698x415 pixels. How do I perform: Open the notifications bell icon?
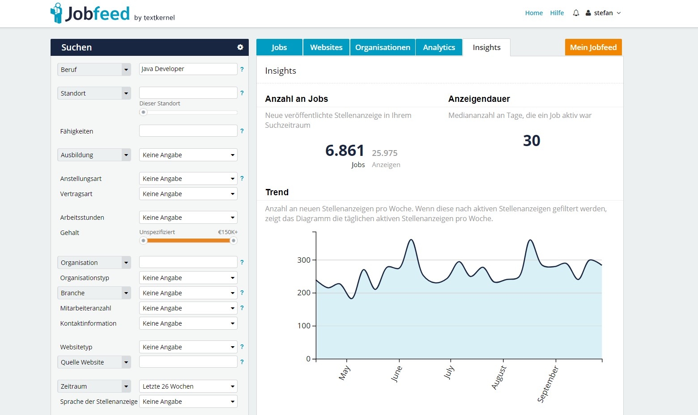[x=576, y=13]
